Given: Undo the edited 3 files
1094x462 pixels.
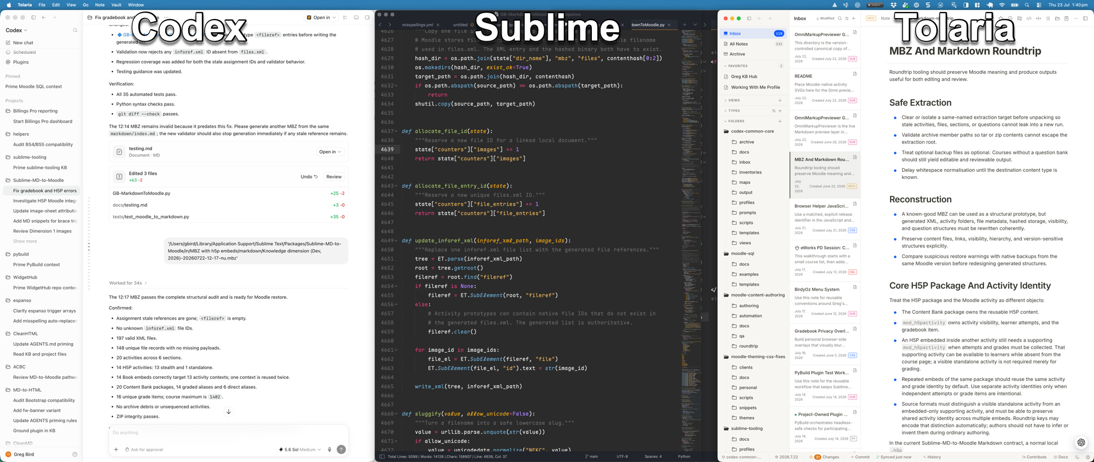Looking at the screenshot, I should (309, 177).
